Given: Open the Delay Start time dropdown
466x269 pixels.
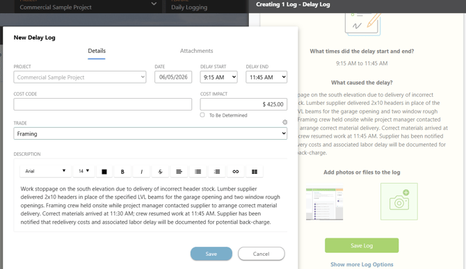Looking at the screenshot, I should (x=218, y=77).
